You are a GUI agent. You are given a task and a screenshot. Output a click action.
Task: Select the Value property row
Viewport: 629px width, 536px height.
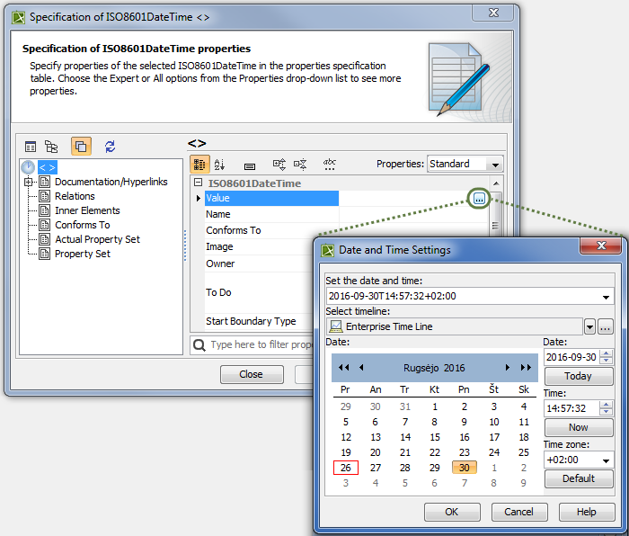271,199
